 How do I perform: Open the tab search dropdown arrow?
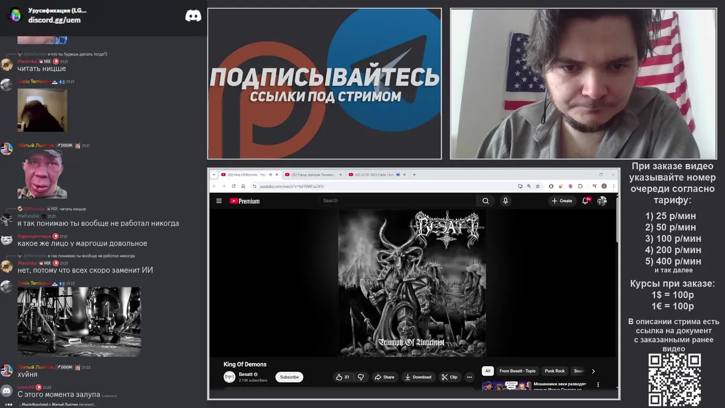pos(214,175)
